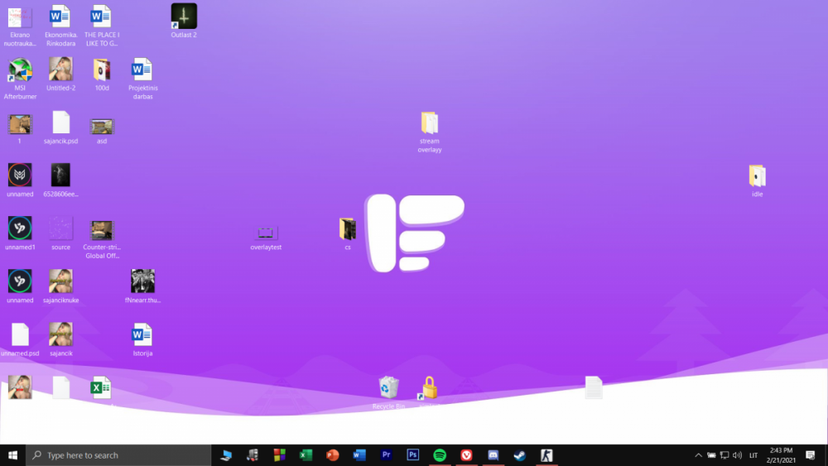Select the idle folder on desktop

pos(757,176)
